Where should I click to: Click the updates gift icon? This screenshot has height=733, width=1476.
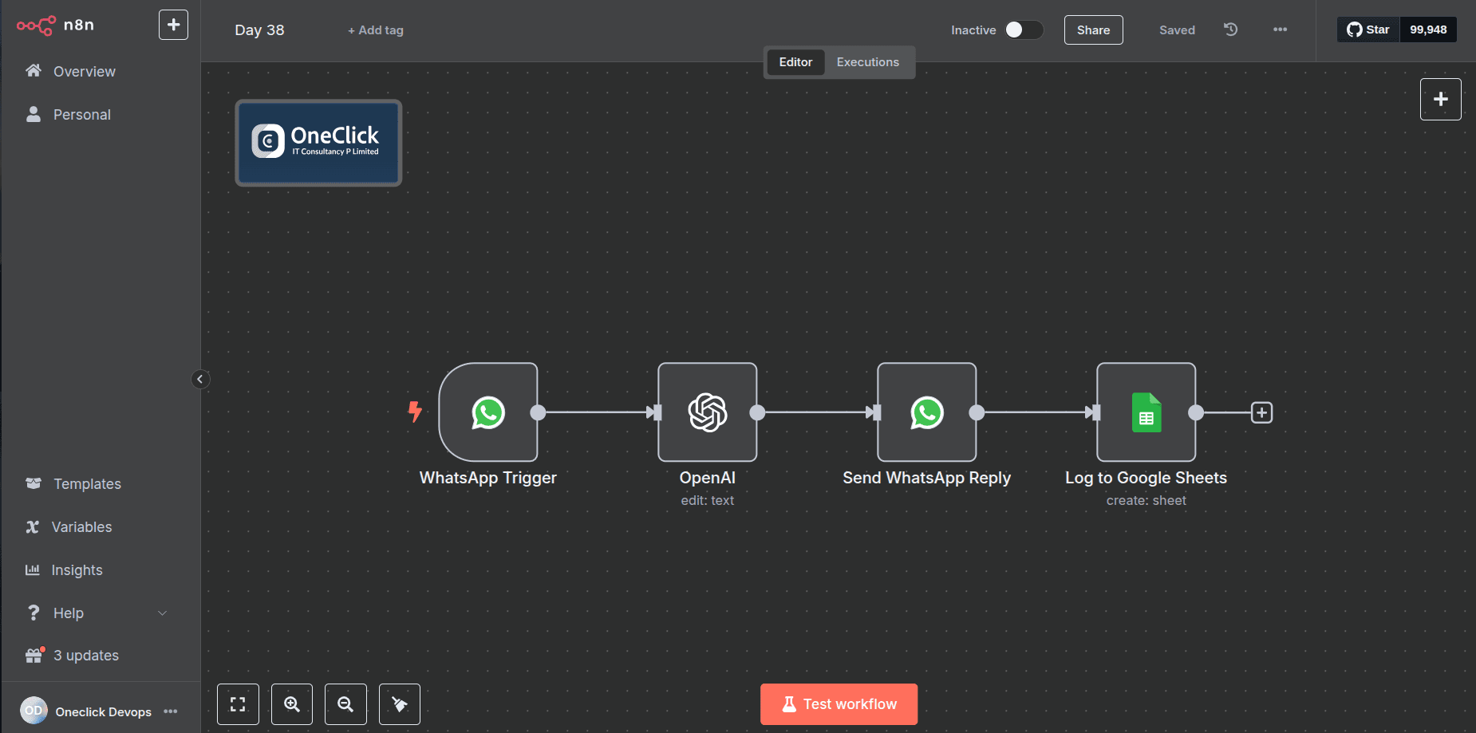point(34,655)
